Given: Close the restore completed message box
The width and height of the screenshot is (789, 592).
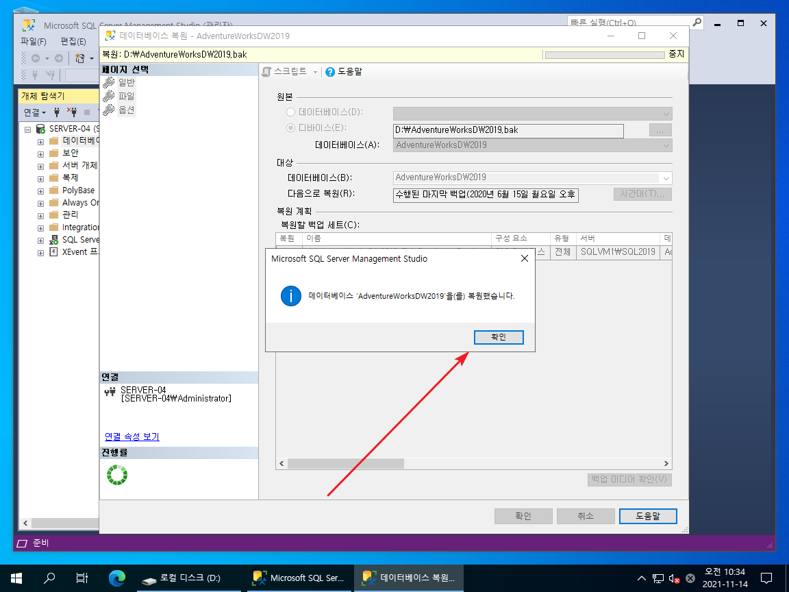Looking at the screenshot, I should [x=525, y=258].
